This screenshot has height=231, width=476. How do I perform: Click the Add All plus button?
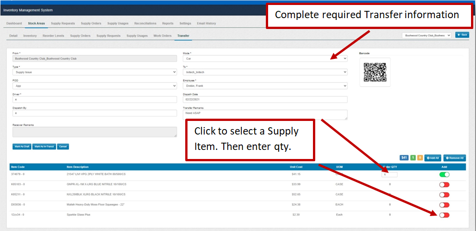(x=433, y=158)
